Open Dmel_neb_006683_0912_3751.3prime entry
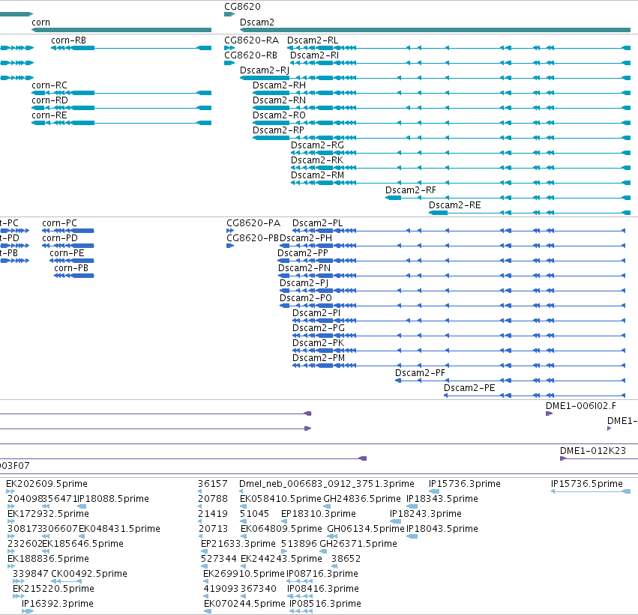The height and width of the screenshot is (615, 638). point(326,485)
